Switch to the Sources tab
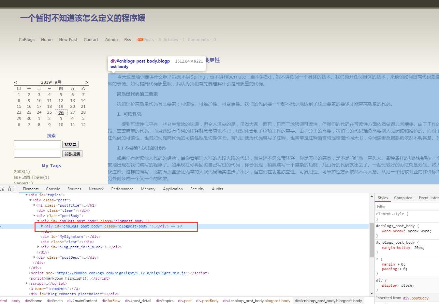This screenshot has width=439, height=304. coord(74,189)
